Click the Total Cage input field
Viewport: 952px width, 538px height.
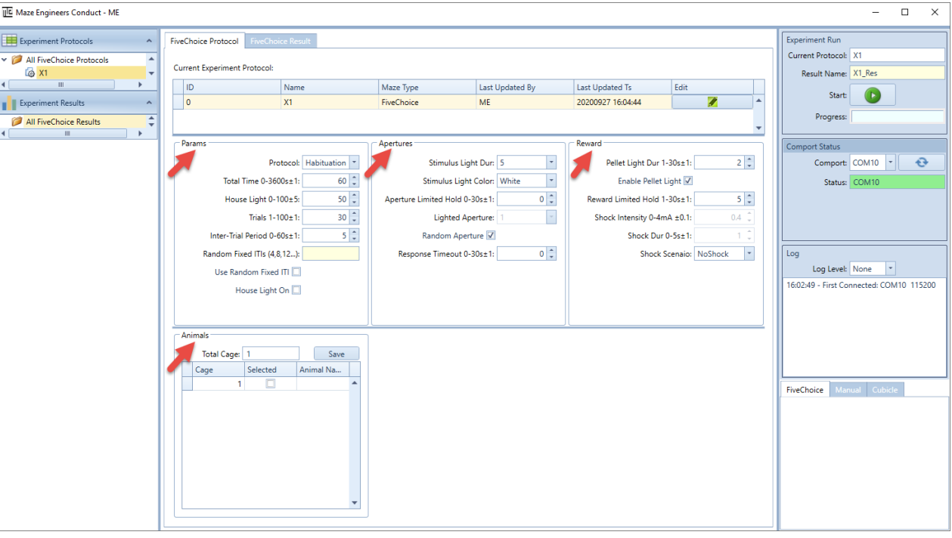pos(271,354)
